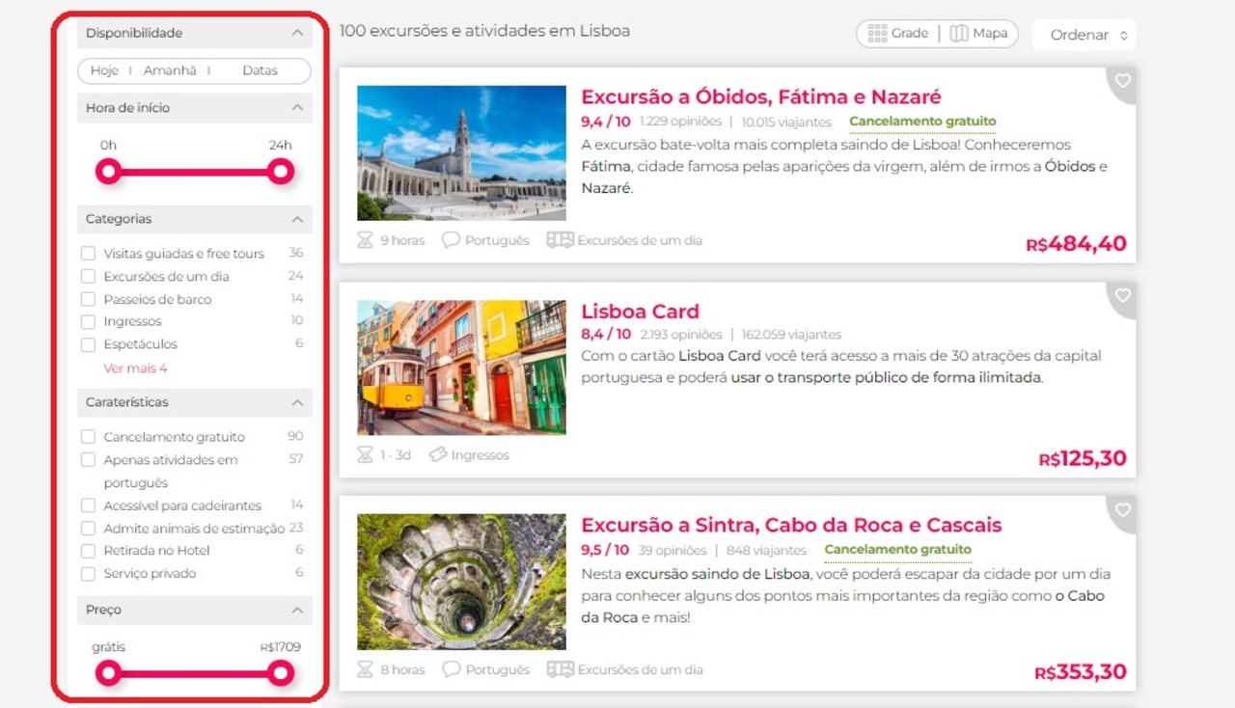Click the 9 horas hourglass icon

pos(365,240)
